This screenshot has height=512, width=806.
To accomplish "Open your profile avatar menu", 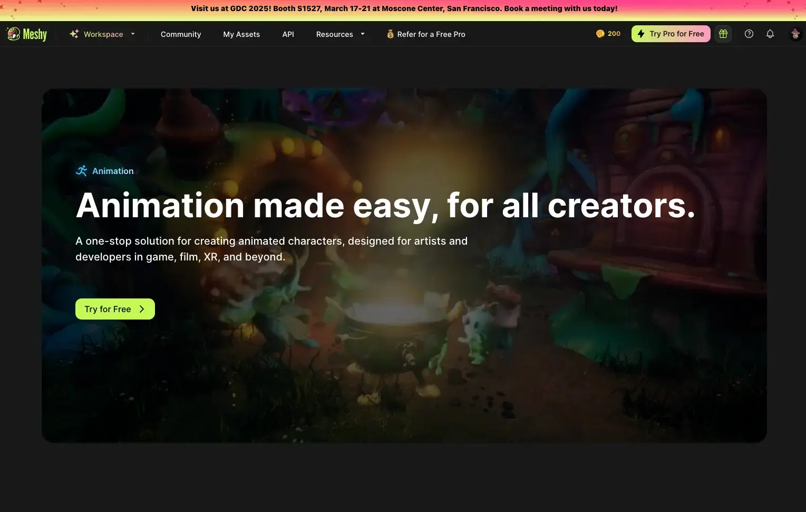I will (794, 33).
